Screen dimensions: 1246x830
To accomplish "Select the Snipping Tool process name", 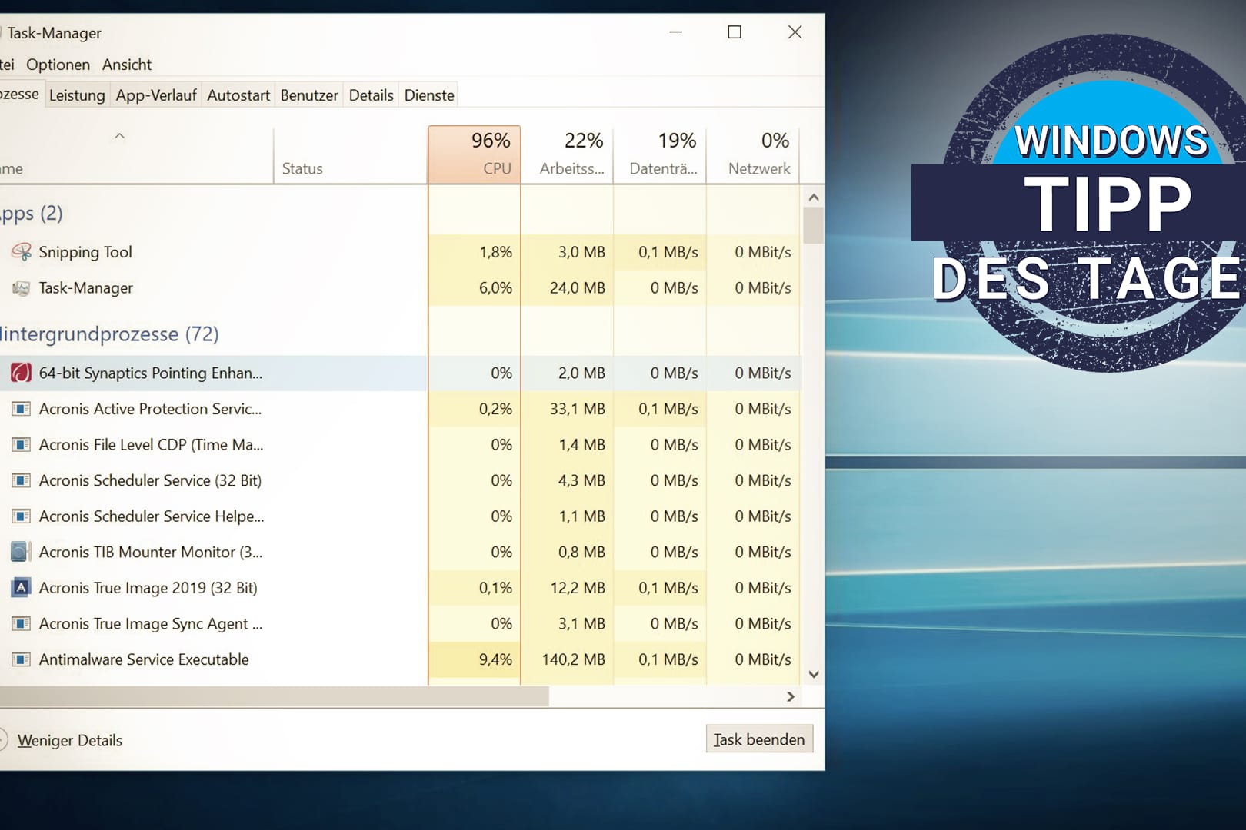I will 85,252.
